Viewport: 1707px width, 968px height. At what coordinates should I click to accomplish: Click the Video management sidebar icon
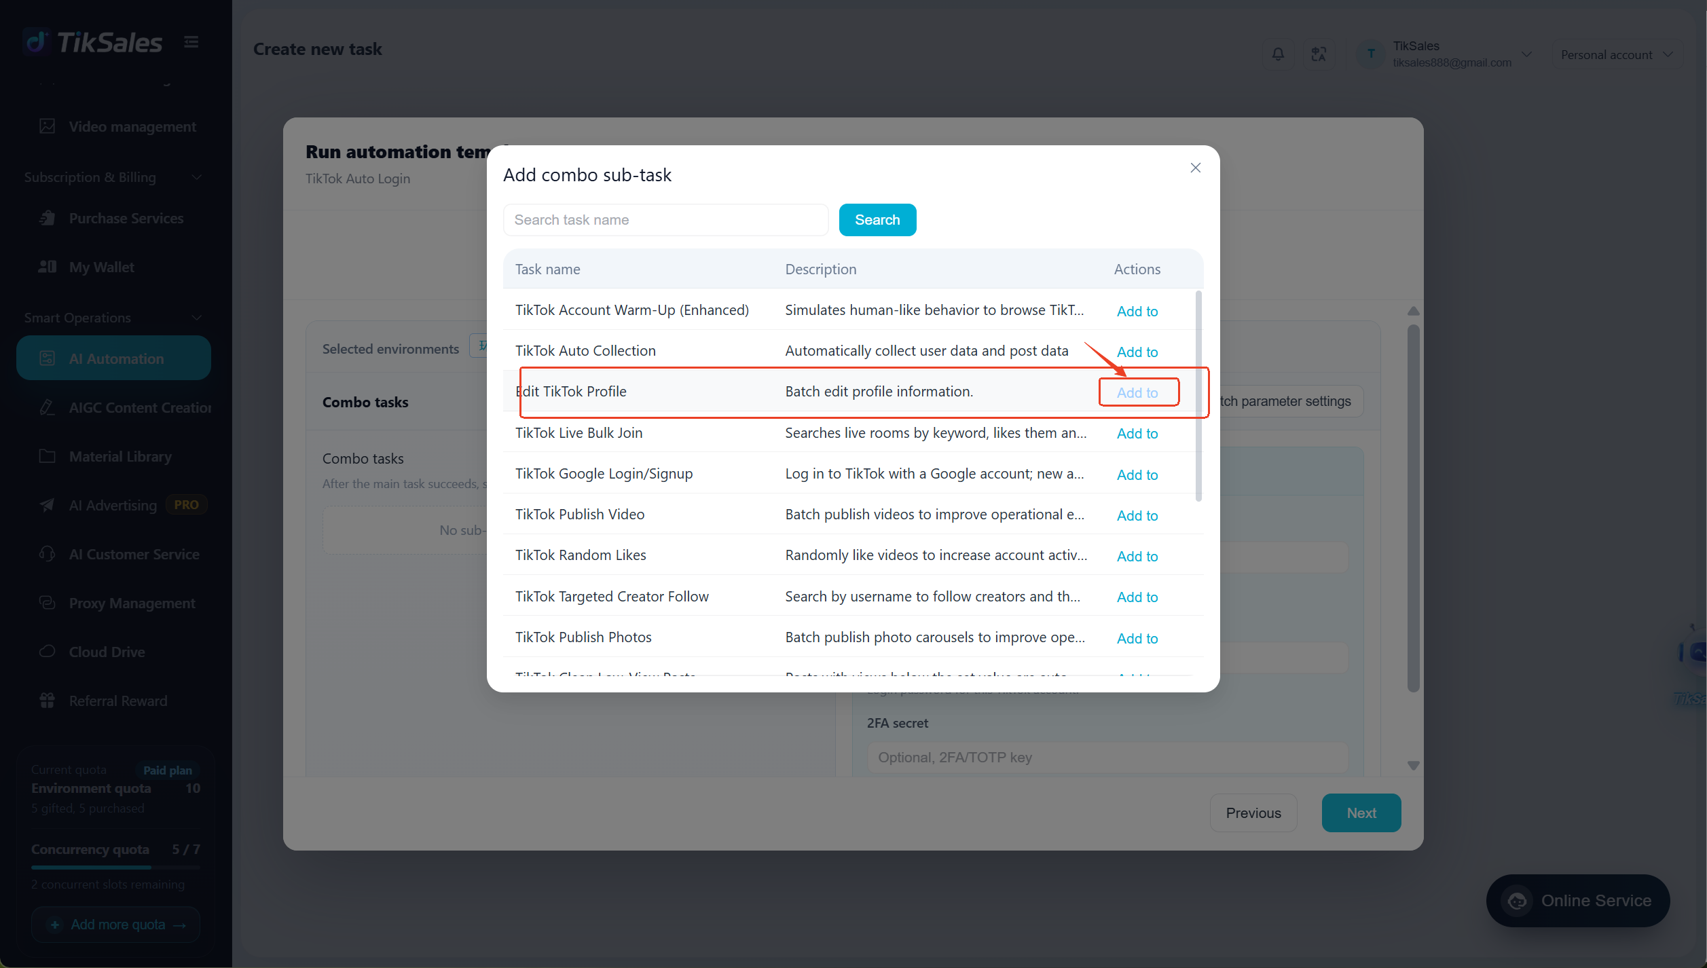pos(47,126)
